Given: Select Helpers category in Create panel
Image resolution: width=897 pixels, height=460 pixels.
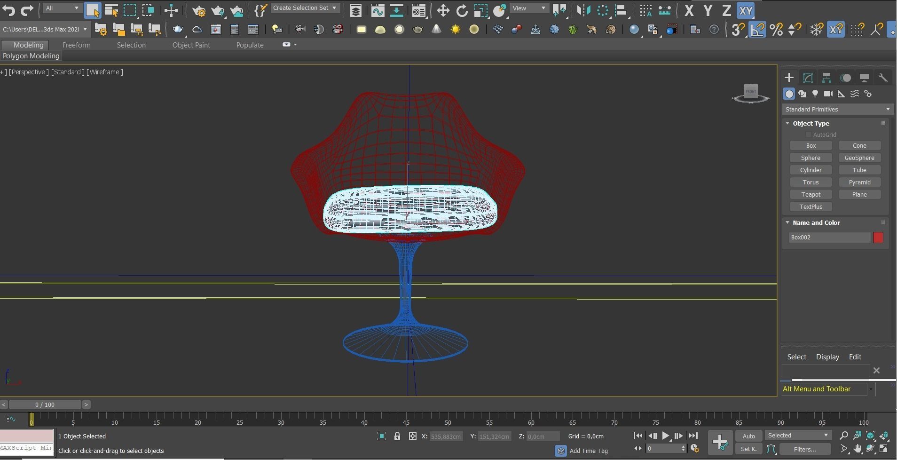Looking at the screenshot, I should 842,94.
